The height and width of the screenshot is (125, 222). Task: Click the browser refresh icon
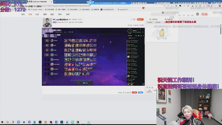tap(188, 6)
